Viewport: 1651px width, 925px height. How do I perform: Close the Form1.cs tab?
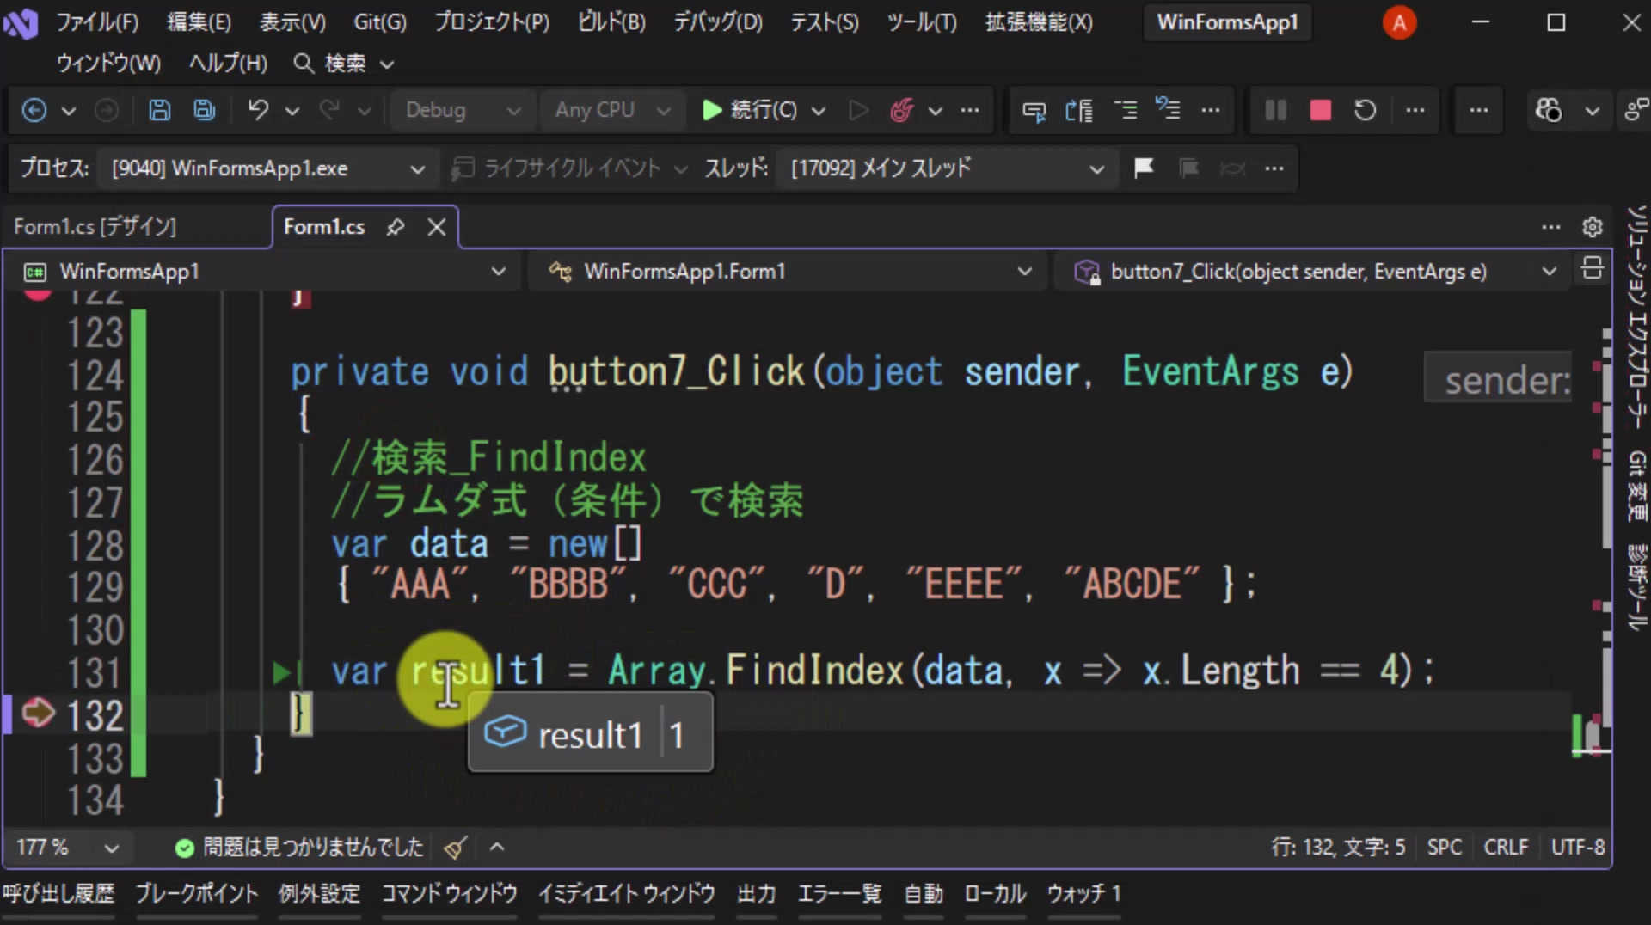437,227
